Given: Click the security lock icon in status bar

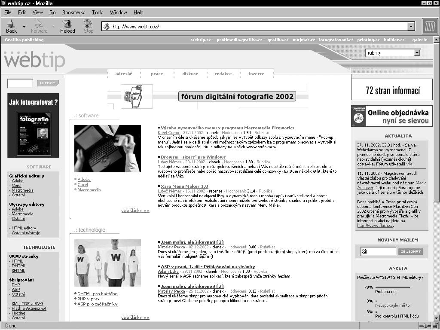Looking at the screenshot, I should 435,326.
